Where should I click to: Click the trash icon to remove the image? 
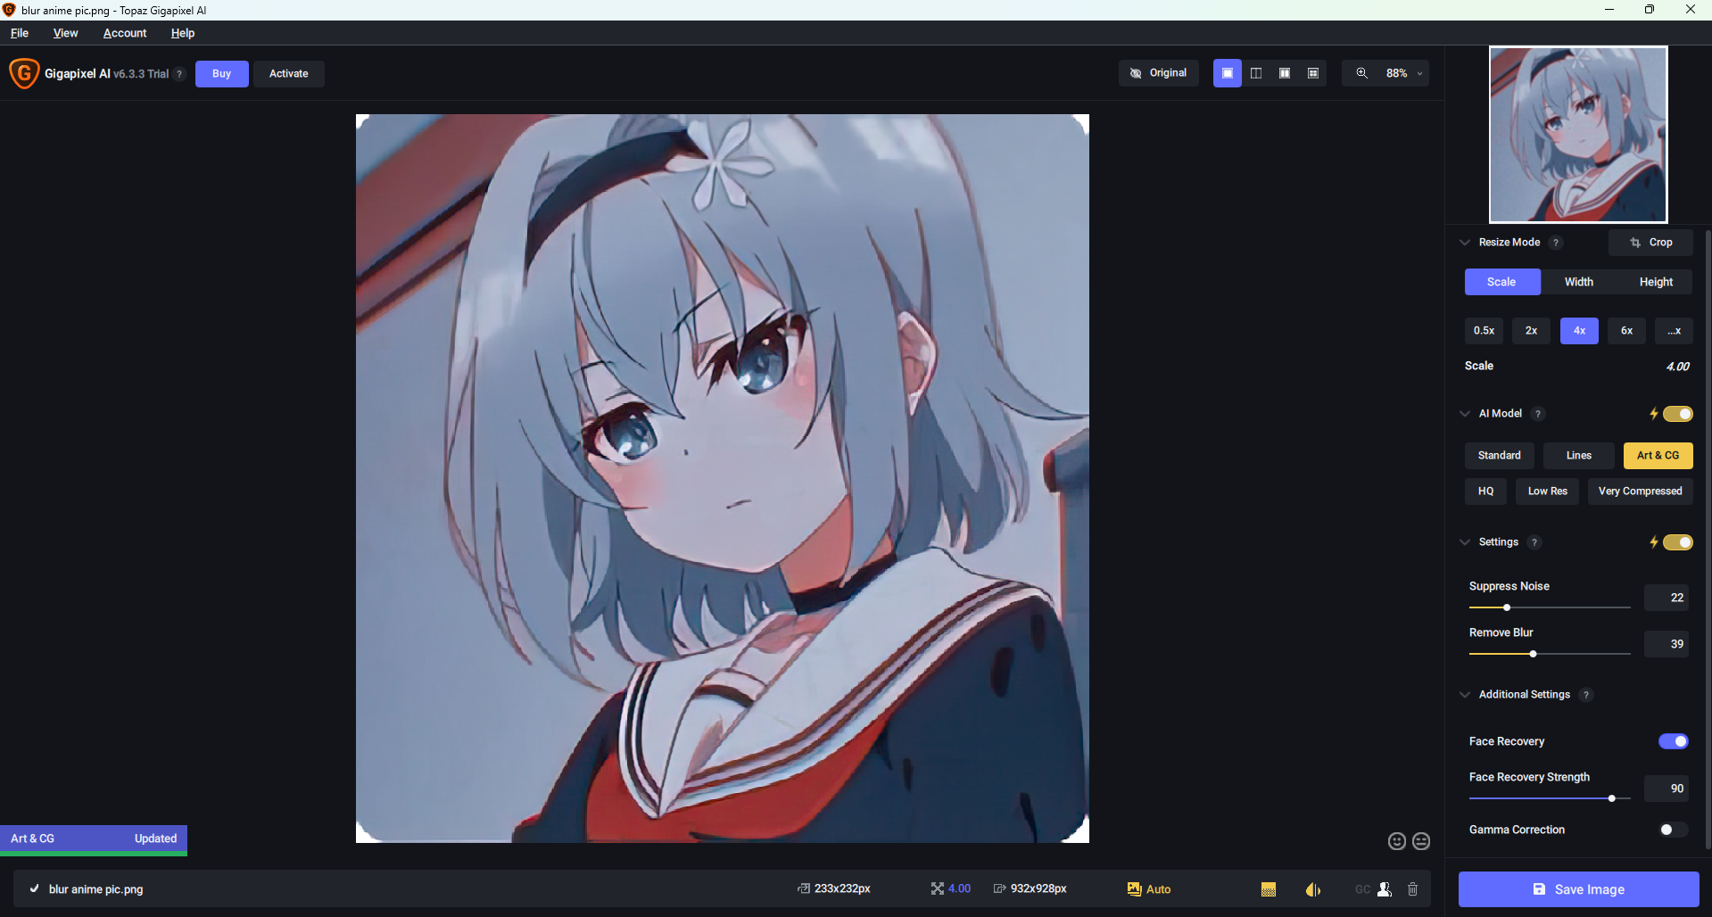[x=1412, y=888]
